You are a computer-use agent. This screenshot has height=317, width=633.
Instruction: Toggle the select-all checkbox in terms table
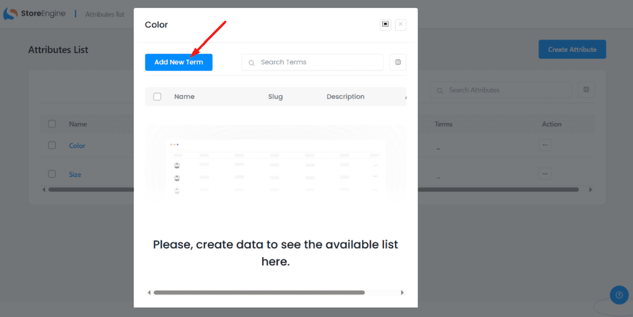157,96
